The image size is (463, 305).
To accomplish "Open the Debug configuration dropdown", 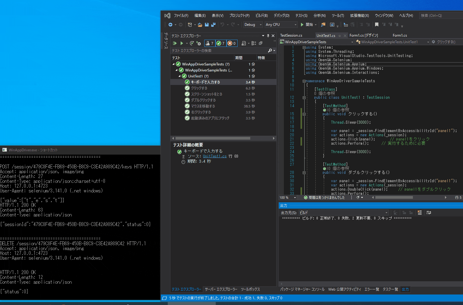I will 253,25.
